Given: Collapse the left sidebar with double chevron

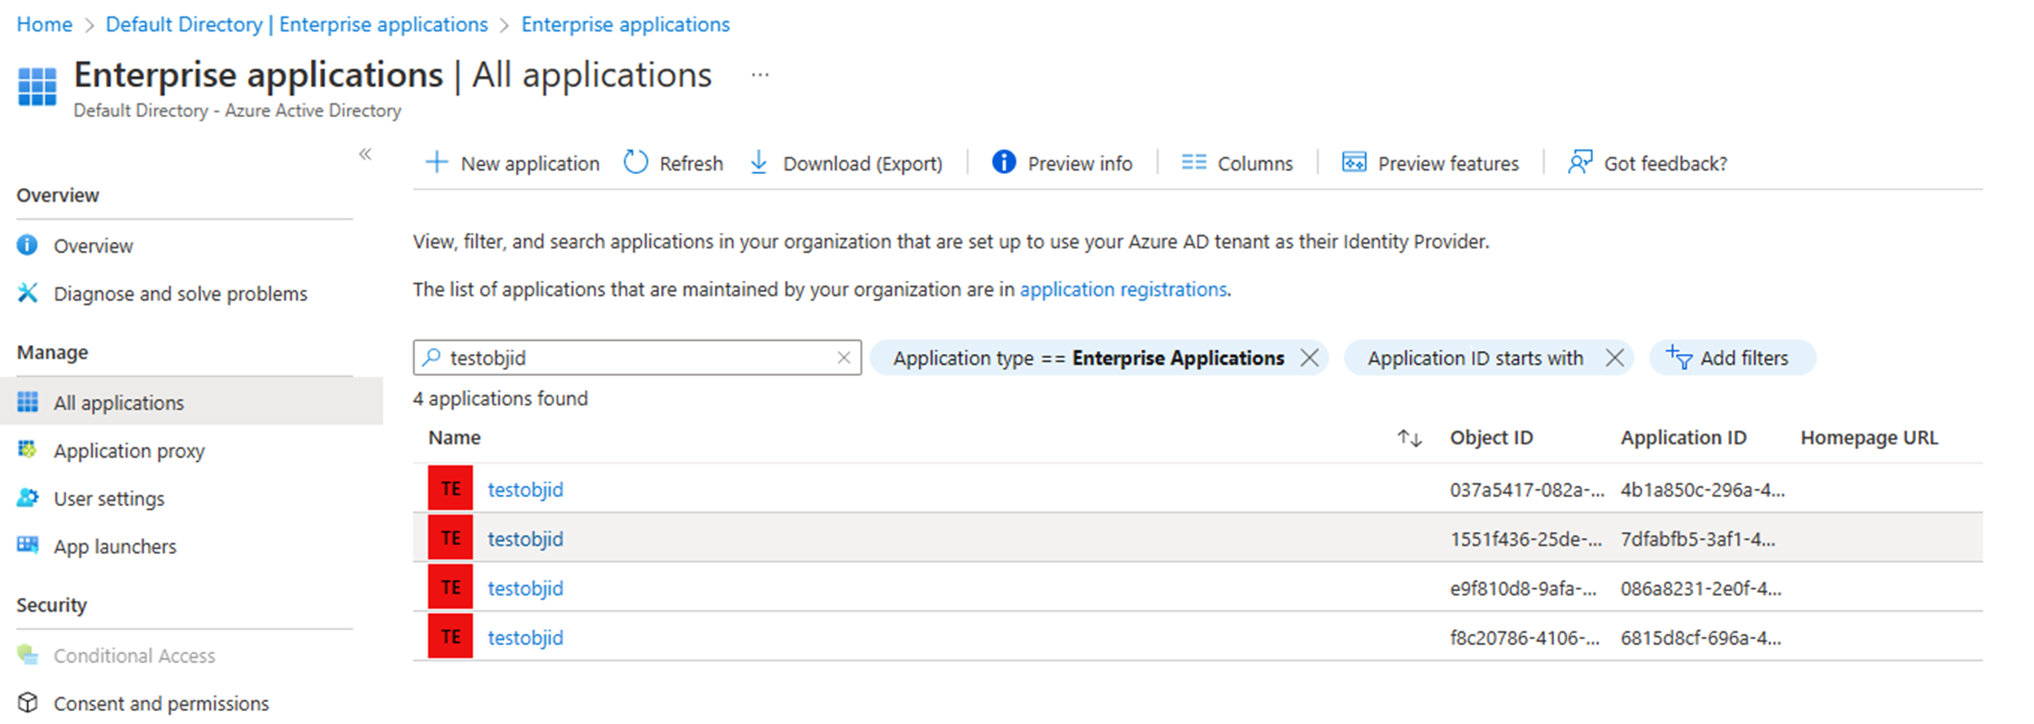Looking at the screenshot, I should (365, 154).
